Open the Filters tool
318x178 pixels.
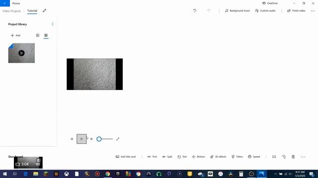click(x=237, y=157)
